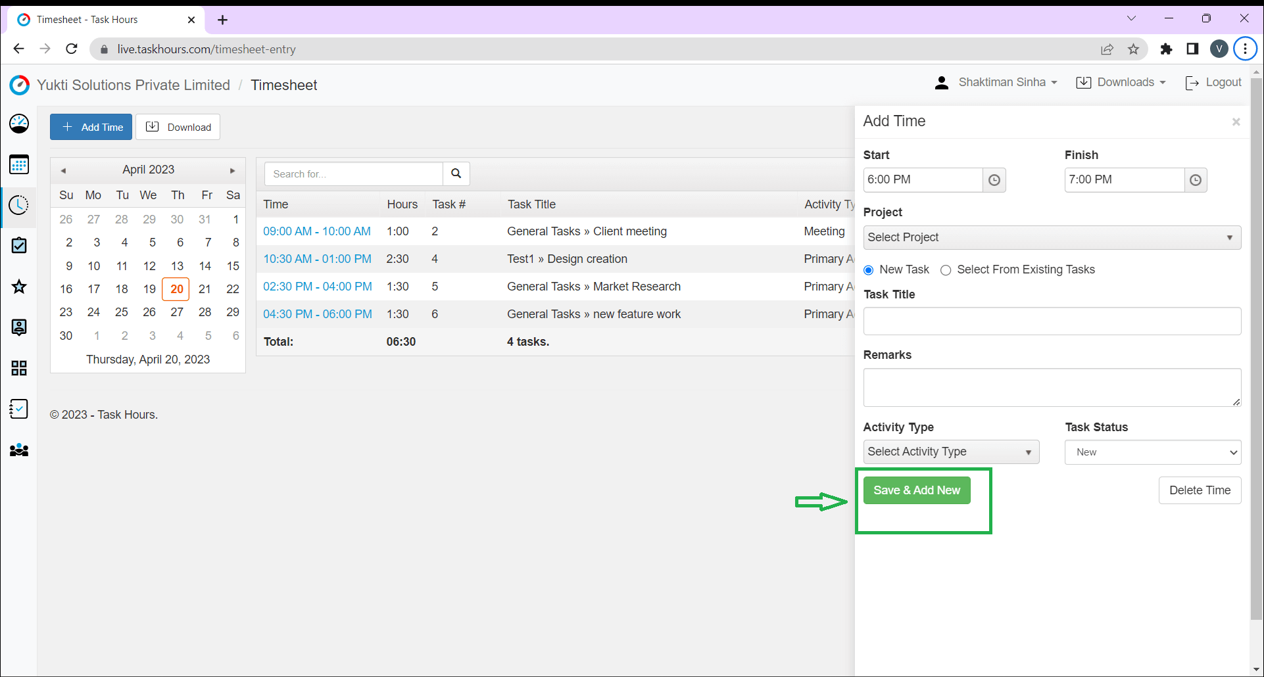Click the Task Title column header
The height and width of the screenshot is (677, 1264).
(x=531, y=204)
